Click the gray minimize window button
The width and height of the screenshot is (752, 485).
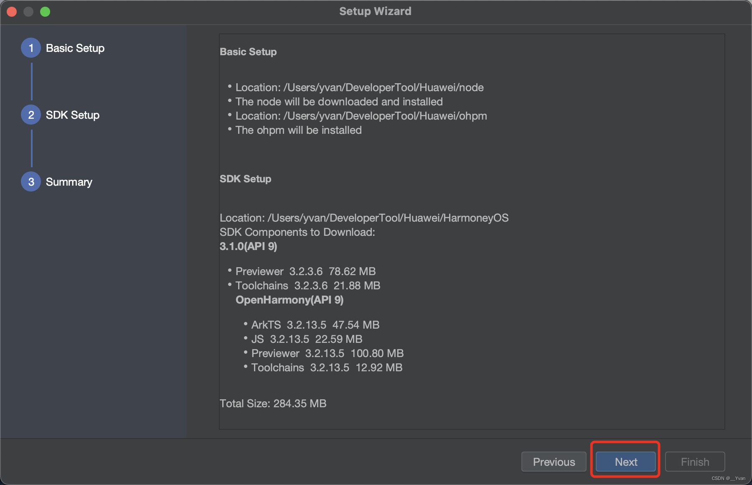point(28,12)
